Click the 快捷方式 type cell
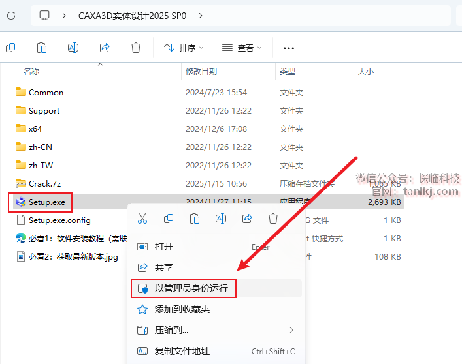462x364 pixels. click(x=324, y=239)
